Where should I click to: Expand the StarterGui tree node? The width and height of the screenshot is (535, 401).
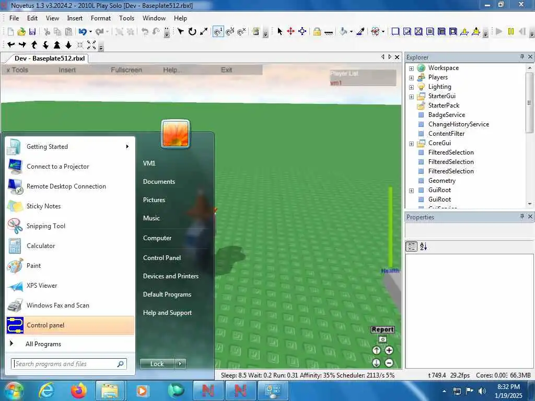pos(412,97)
